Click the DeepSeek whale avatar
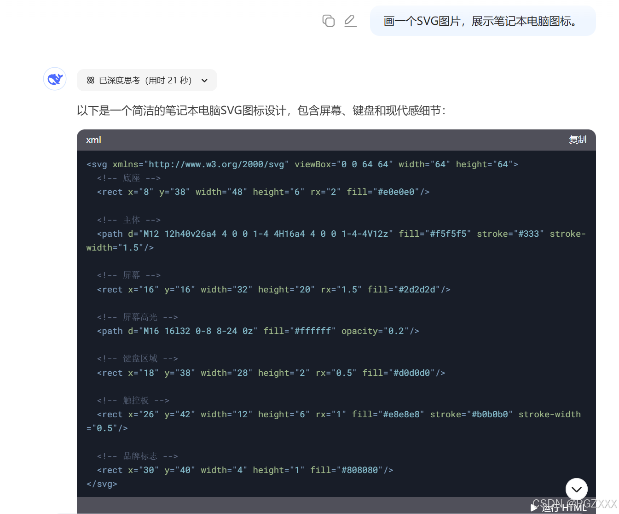Image resolution: width=619 pixels, height=514 pixels. [x=54, y=79]
